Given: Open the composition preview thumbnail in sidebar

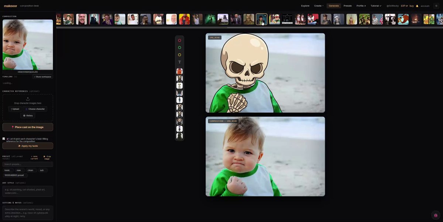Looking at the screenshot, I should pos(28,45).
